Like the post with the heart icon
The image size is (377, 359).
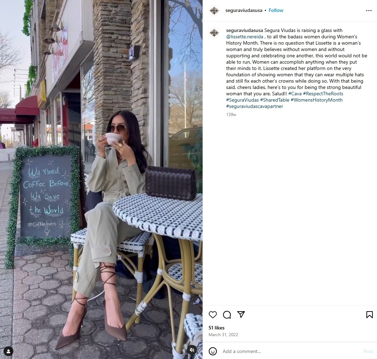[212, 315]
